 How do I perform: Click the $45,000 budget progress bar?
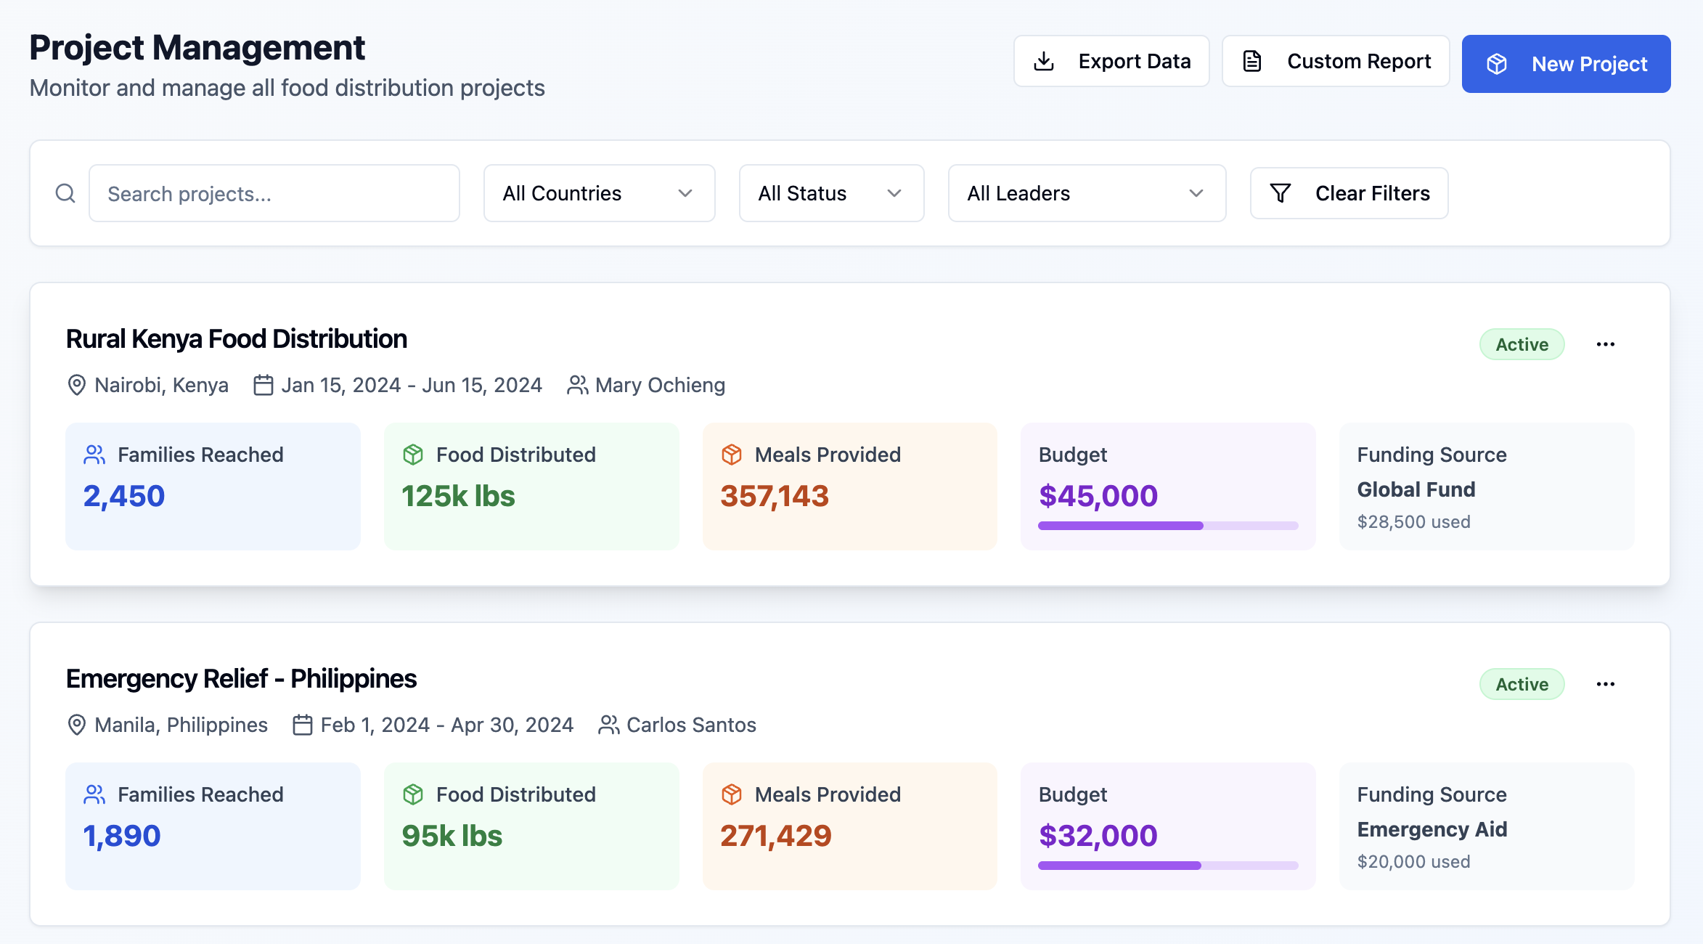point(1167,526)
